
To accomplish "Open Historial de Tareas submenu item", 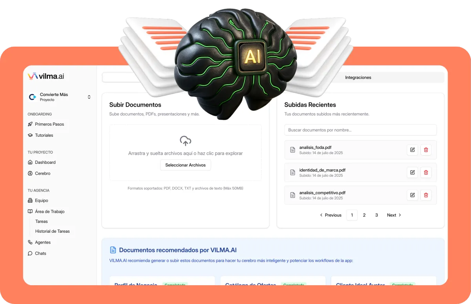I will [53, 231].
